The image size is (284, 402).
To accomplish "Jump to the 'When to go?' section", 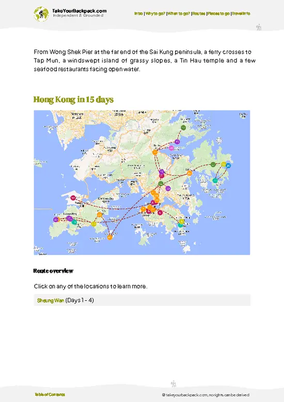I will (x=179, y=13).
